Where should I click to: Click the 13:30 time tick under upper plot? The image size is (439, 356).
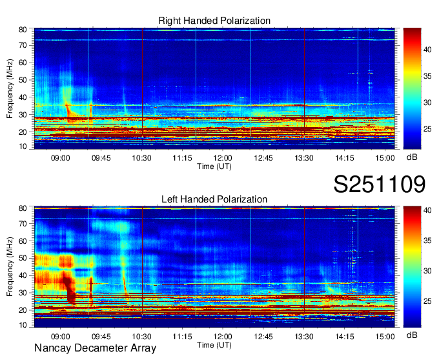(304, 157)
